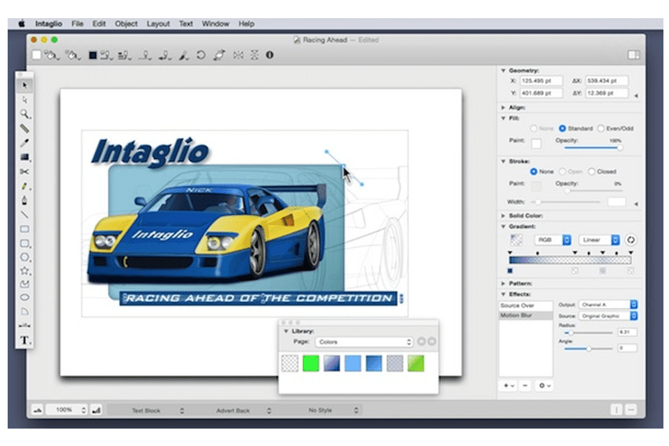669x446 pixels.
Task: Pick the Scissors tool
Action: [24, 171]
